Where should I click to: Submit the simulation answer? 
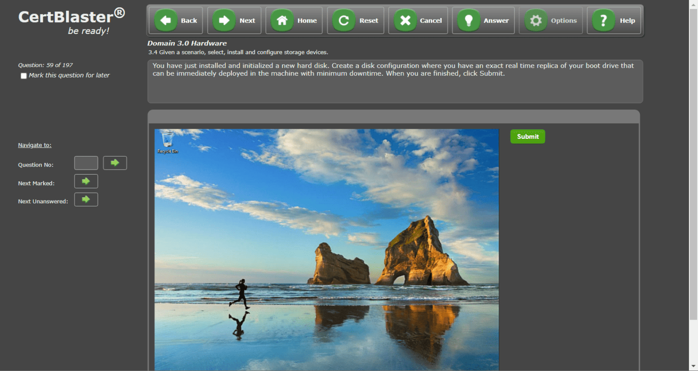[x=528, y=137]
